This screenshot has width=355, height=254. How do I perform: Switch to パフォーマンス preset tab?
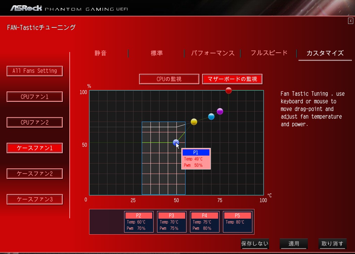coord(213,53)
